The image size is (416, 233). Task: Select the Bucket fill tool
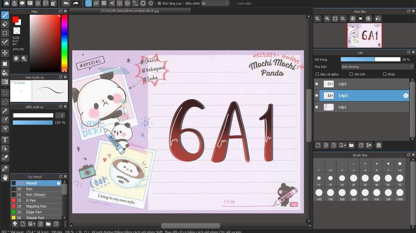click(5, 72)
